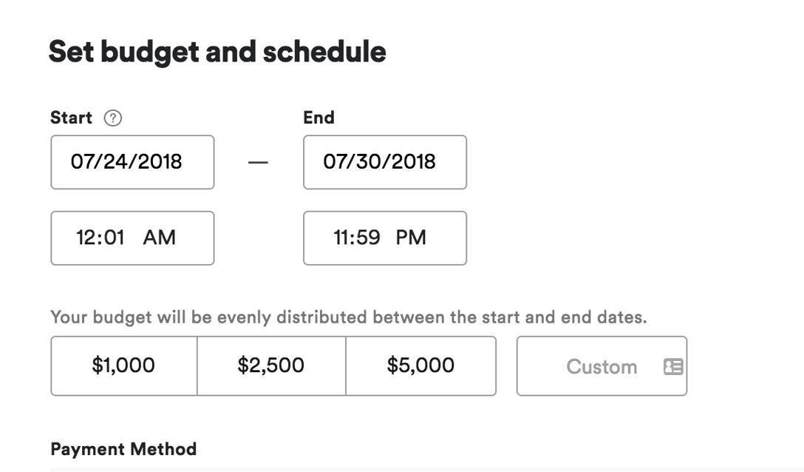Viewport: 804px width, 472px height.
Task: Click the Start field label
Action: [70, 117]
